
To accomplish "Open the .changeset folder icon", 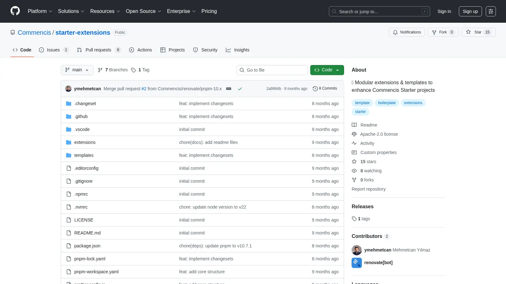I will pos(69,104).
